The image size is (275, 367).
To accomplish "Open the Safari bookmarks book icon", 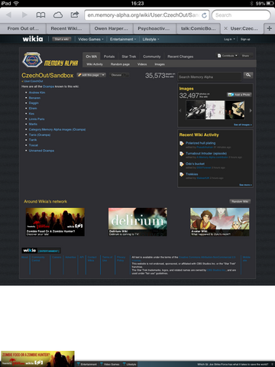I will [40, 15].
